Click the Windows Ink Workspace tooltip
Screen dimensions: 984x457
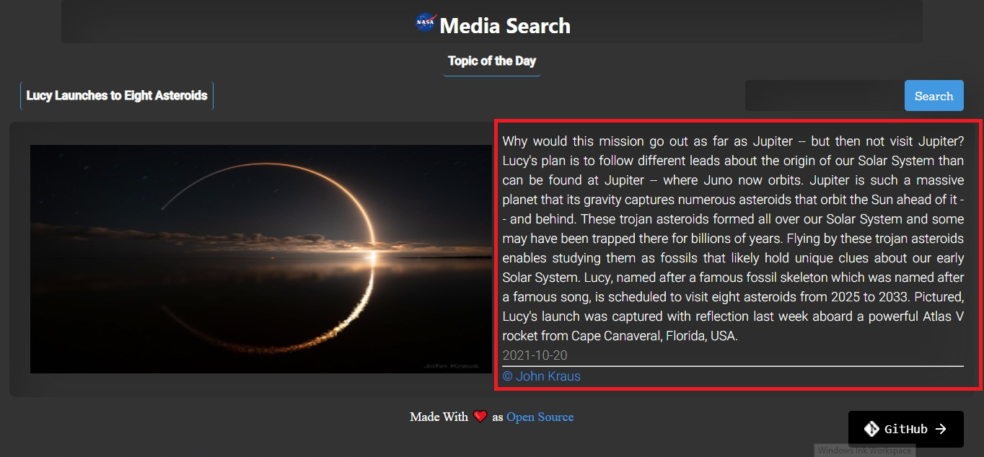(864, 451)
